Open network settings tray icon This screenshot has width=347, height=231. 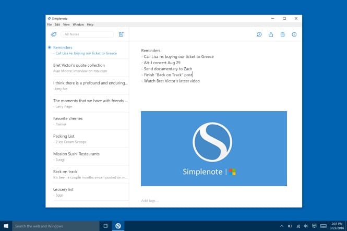coord(298,226)
